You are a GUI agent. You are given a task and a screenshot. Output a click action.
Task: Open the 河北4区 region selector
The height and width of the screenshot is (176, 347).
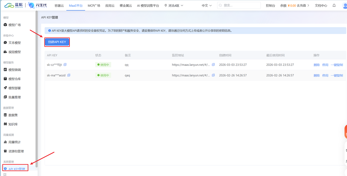tap(173, 5)
